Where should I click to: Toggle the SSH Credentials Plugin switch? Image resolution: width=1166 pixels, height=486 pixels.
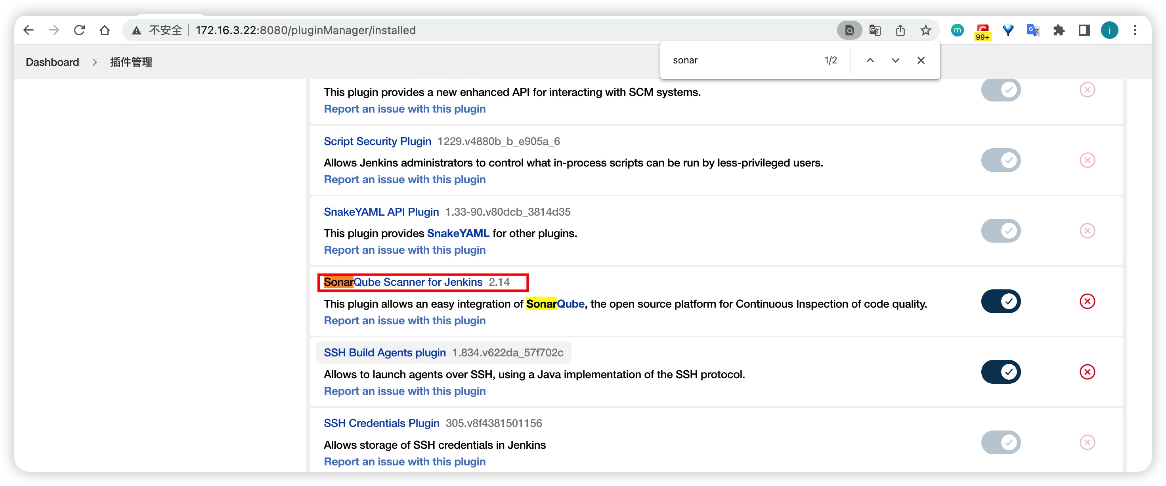[x=1001, y=442]
